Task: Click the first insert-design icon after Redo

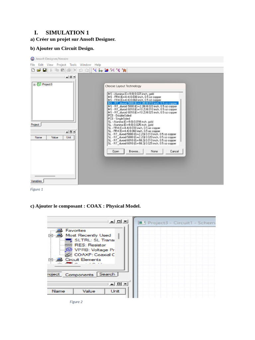Action: click(95, 70)
